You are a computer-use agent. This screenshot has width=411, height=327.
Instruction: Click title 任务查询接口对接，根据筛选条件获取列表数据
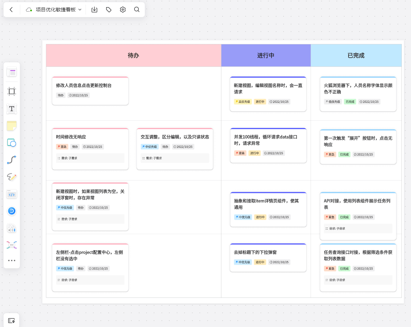pyautogui.click(x=358, y=255)
